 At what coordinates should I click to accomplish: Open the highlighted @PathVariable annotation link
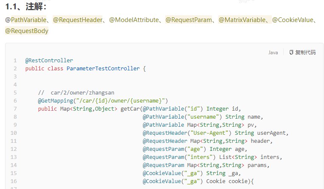(x=26, y=20)
